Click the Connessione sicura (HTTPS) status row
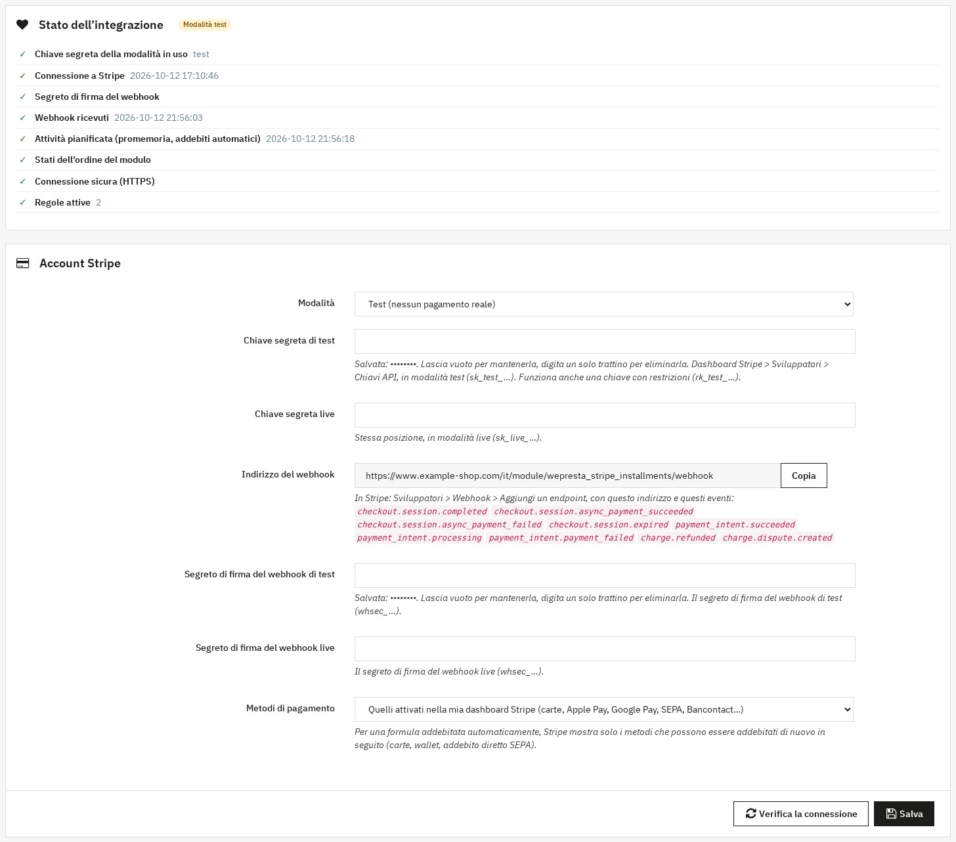 click(478, 181)
